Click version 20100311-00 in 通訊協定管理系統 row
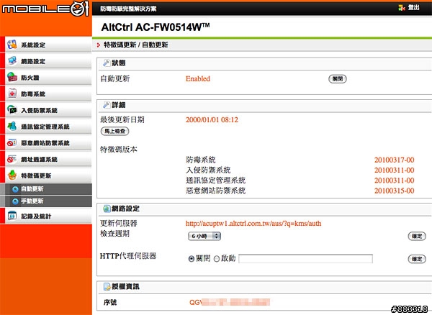Image resolution: width=432 pixels, height=315 pixels. [395, 181]
